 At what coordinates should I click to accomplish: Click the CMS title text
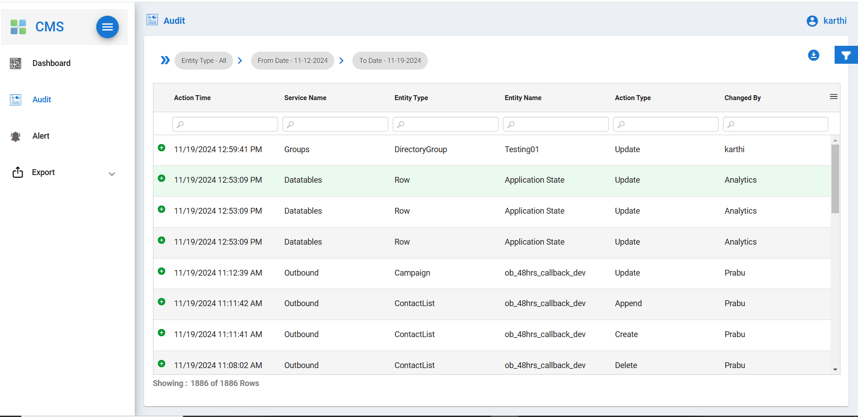coord(49,27)
